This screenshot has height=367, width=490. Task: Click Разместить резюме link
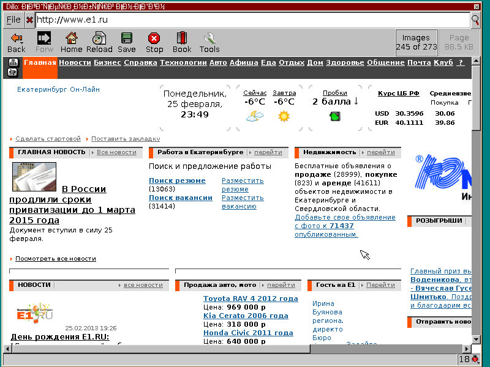point(243,185)
